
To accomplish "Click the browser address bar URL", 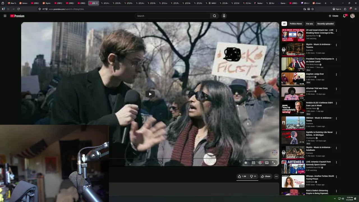I will [x=66, y=9].
